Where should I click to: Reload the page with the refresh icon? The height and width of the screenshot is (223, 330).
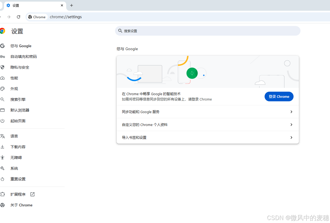point(18,17)
